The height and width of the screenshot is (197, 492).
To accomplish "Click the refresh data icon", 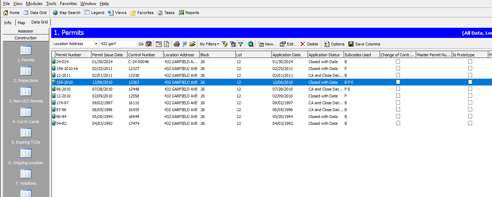I will pyautogui.click(x=166, y=44).
